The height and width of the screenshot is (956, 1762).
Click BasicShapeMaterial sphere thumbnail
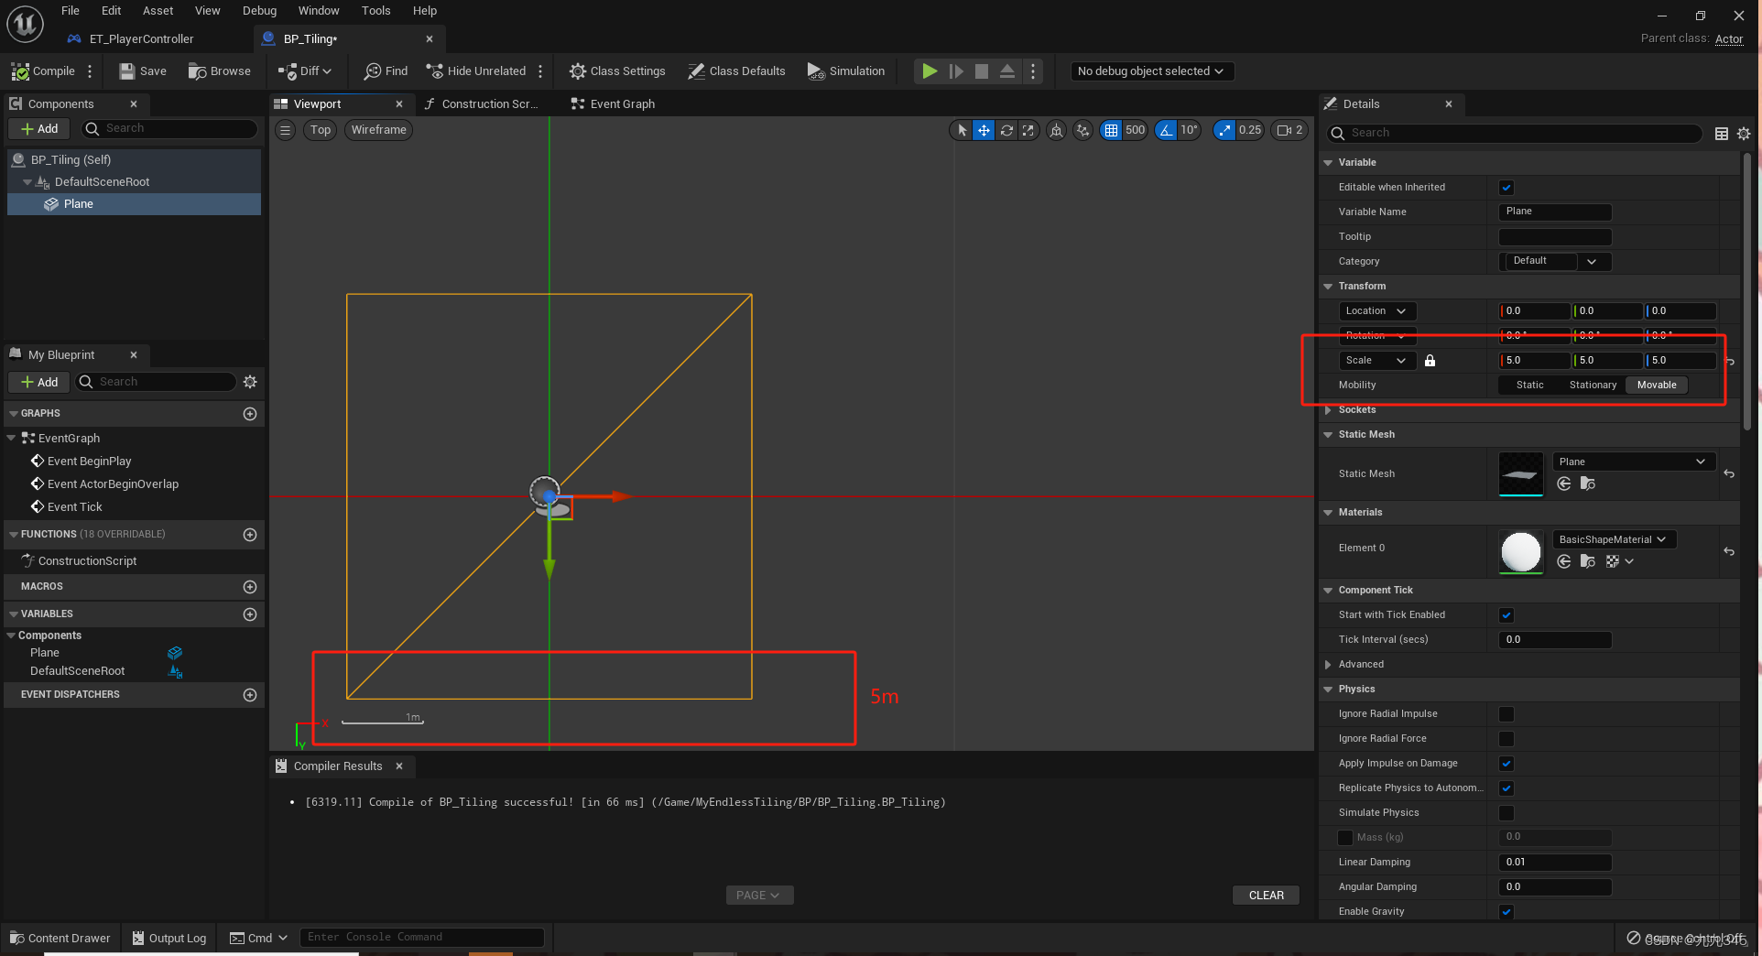coord(1521,552)
